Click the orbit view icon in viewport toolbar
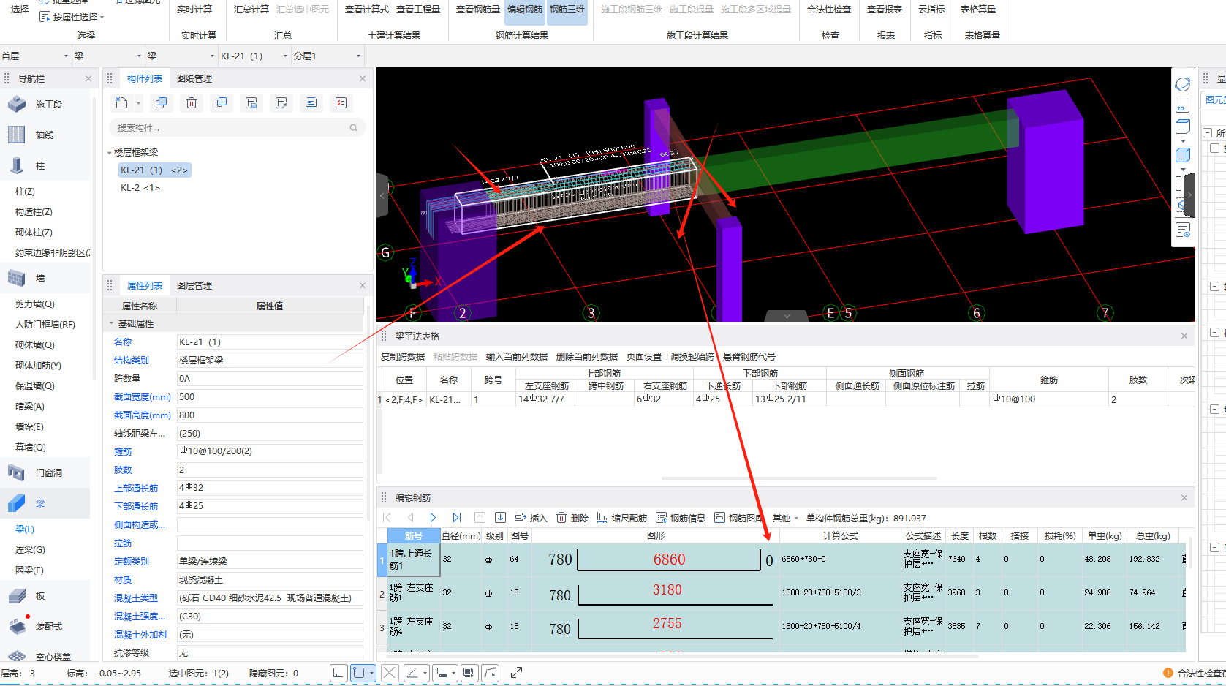Viewport: 1226px width, 686px height. (x=1182, y=85)
